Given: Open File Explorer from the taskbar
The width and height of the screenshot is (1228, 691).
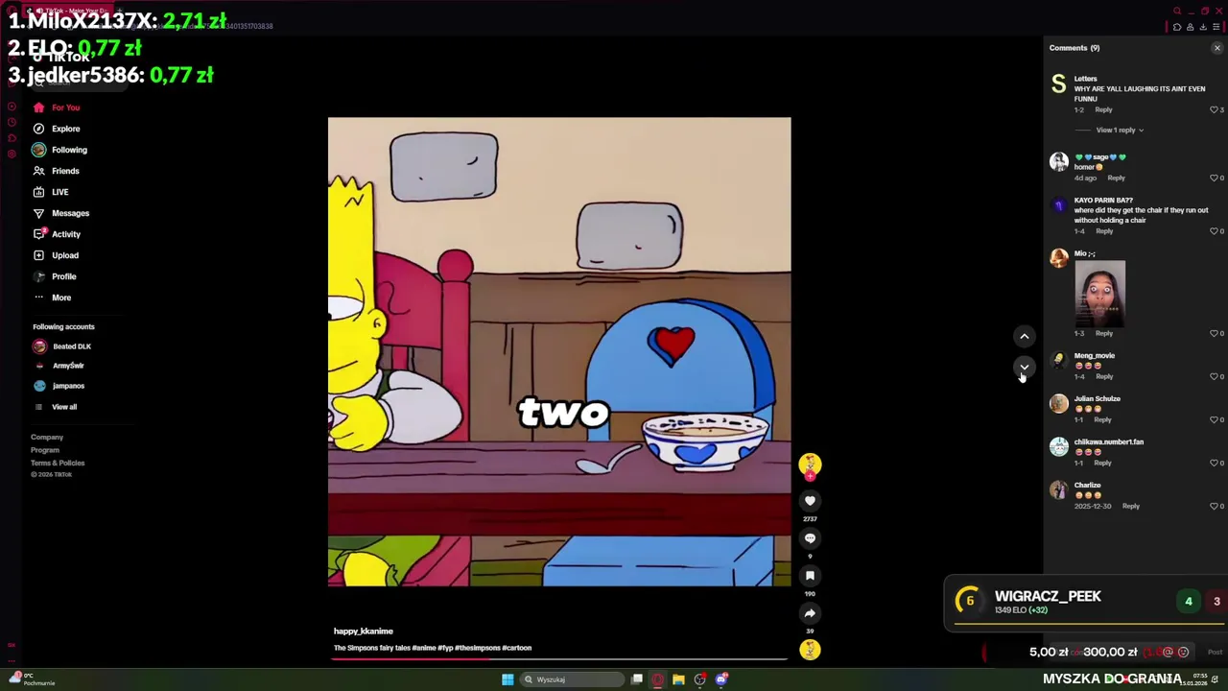Looking at the screenshot, I should (x=678, y=679).
